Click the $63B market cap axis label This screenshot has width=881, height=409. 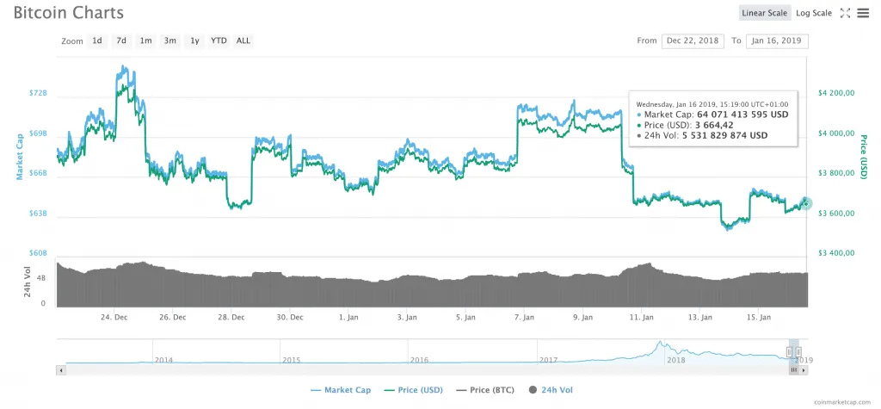[x=38, y=214]
